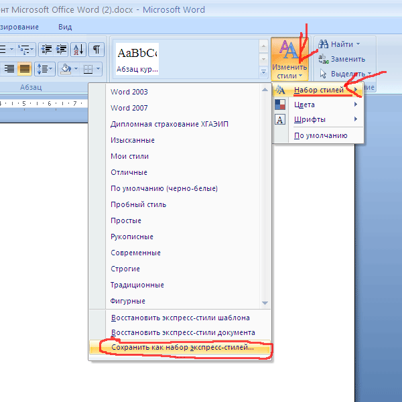Align text right
402x402 pixels.
click(9, 69)
